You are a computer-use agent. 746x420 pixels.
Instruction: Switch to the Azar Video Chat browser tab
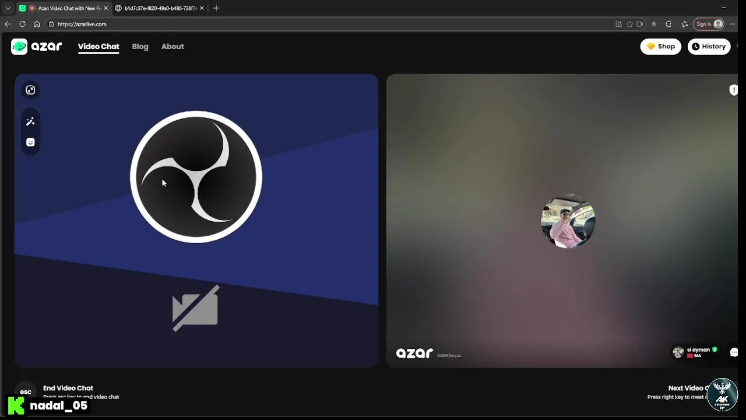tap(63, 8)
